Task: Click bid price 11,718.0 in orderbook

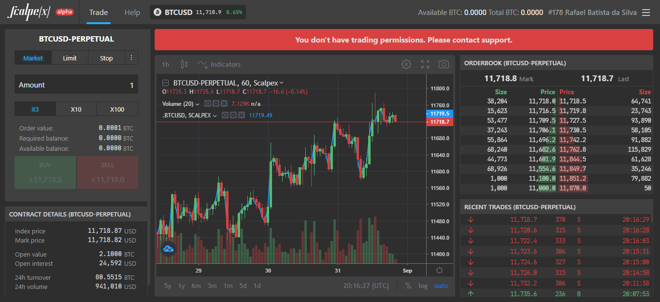Action: 542,101
